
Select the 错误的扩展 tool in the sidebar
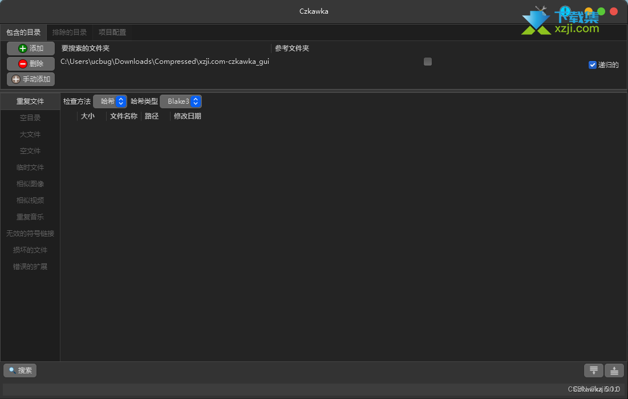pos(30,267)
